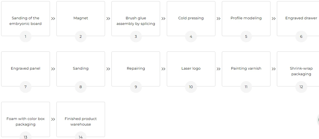
Task: Click the arrow between Magnet and Brush glue
Action: [108, 19]
